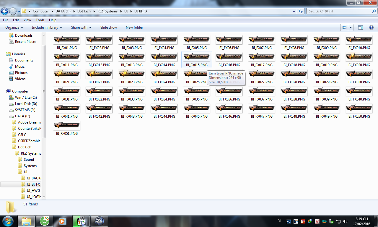Start the Slide show
Image resolution: width=378 pixels, height=227 pixels.
click(x=109, y=27)
